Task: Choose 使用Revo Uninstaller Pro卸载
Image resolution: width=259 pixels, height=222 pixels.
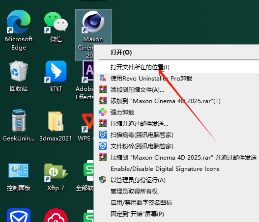Action: pyautogui.click(x=176, y=79)
